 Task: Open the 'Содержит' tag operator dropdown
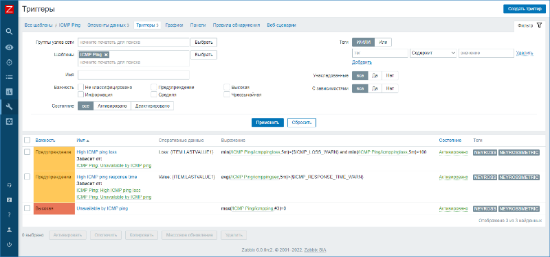click(433, 53)
